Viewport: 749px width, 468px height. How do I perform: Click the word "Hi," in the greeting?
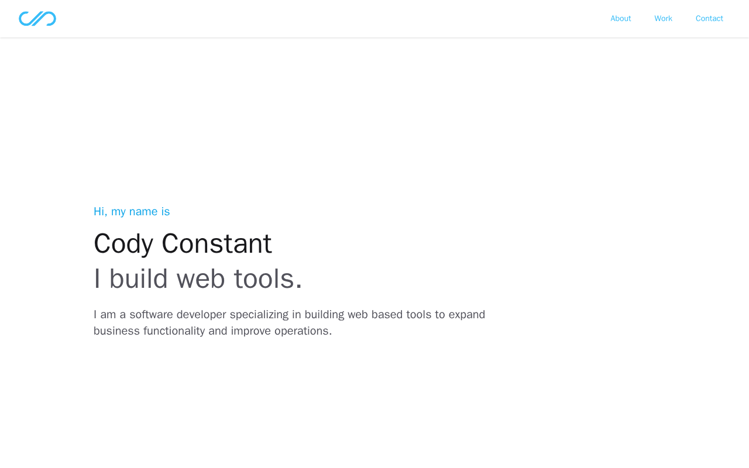[x=101, y=212]
